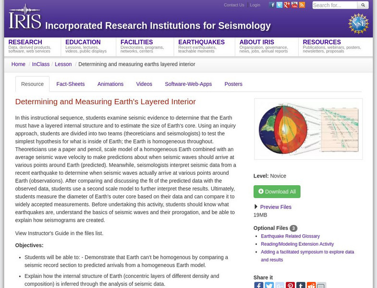377x288 pixels.
Task: Go to Home in breadcrumb
Action: (18, 64)
